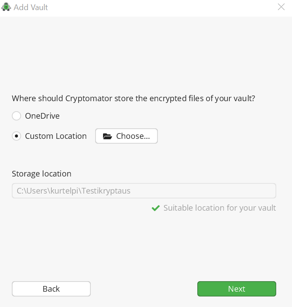The height and width of the screenshot is (307, 292).
Task: Click the green checkmark validation icon
Action: (x=156, y=208)
